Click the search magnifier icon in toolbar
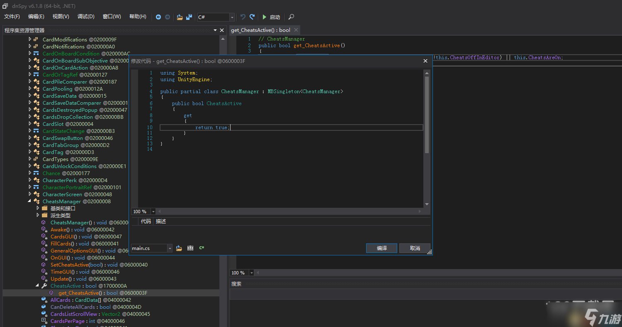 [291, 17]
